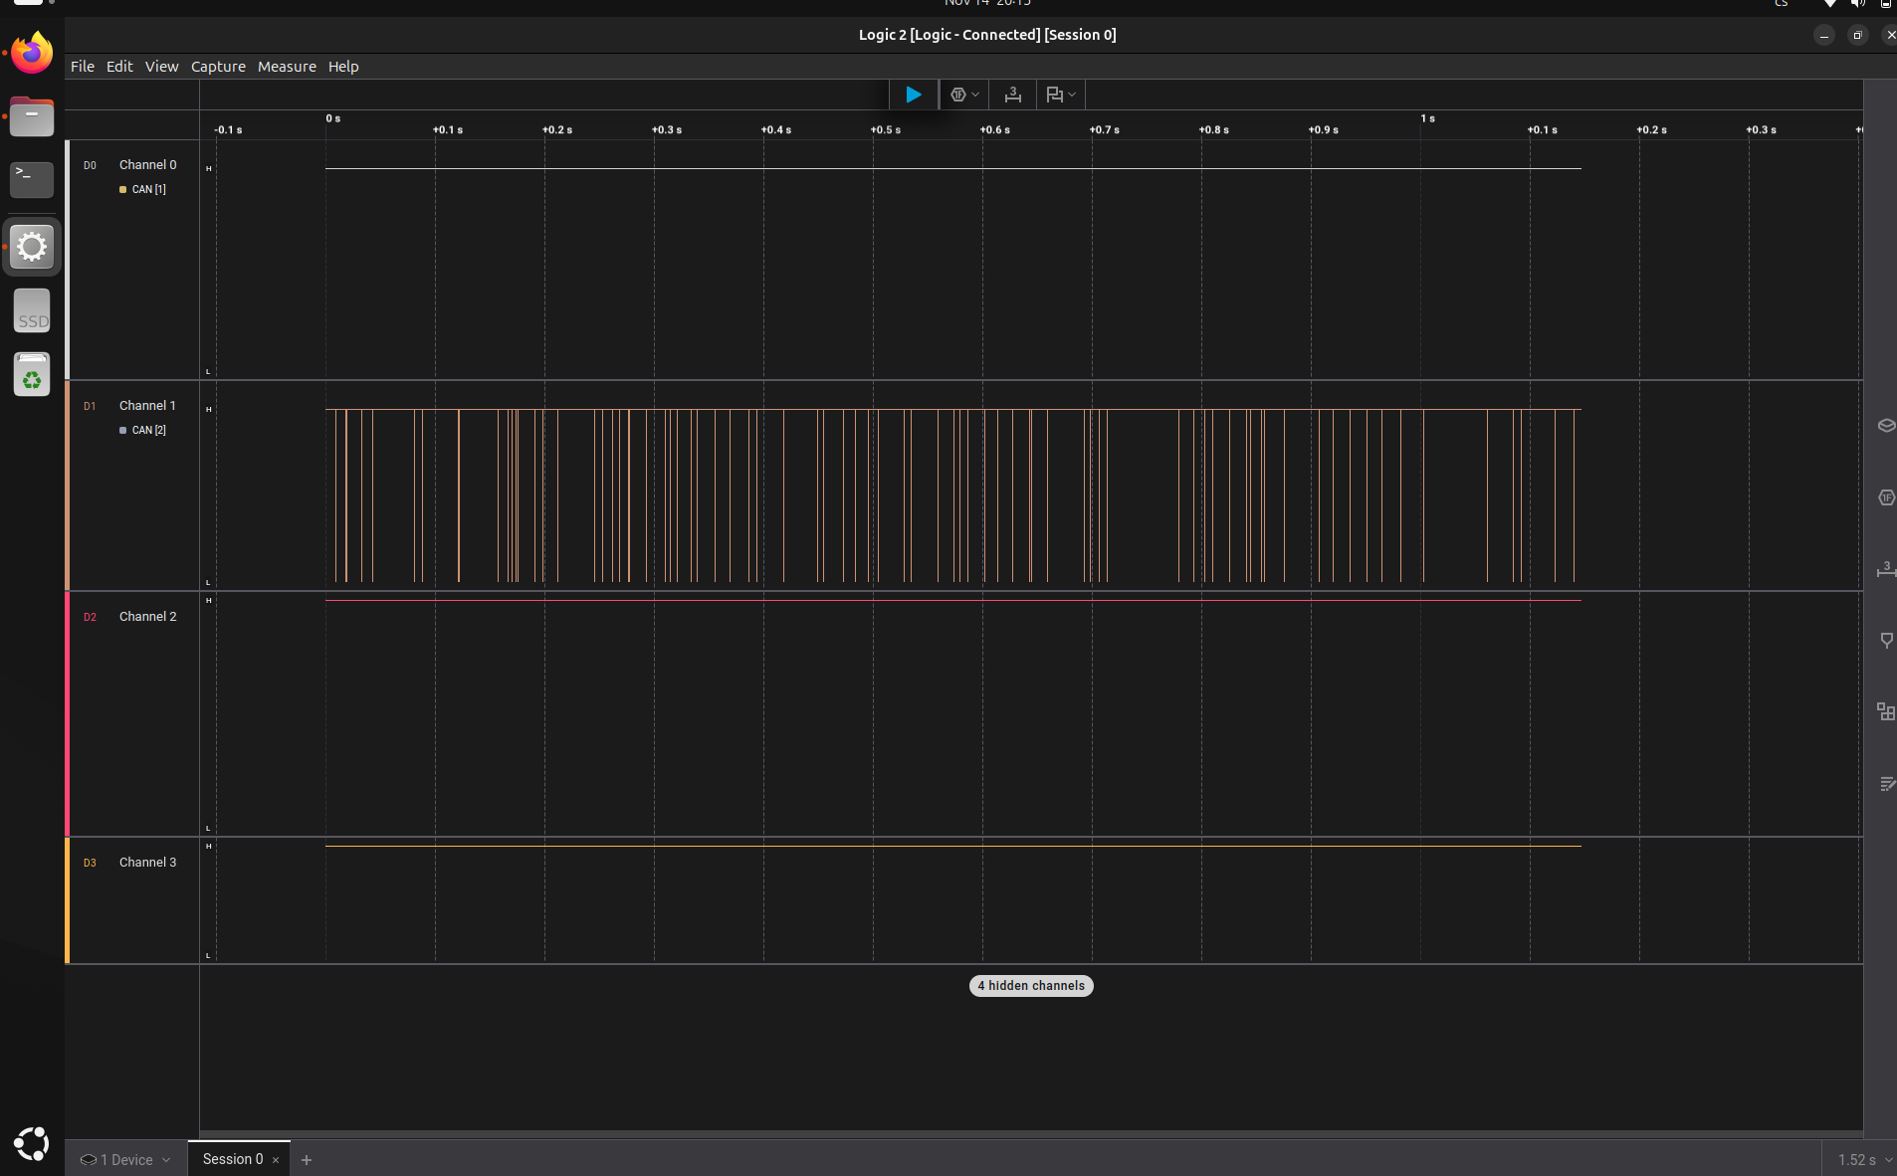Open the 1 Device dropdown

coord(125,1159)
